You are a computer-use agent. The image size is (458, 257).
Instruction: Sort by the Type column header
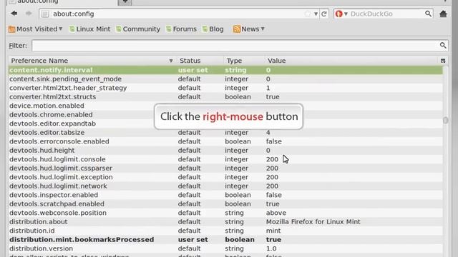pyautogui.click(x=244, y=61)
